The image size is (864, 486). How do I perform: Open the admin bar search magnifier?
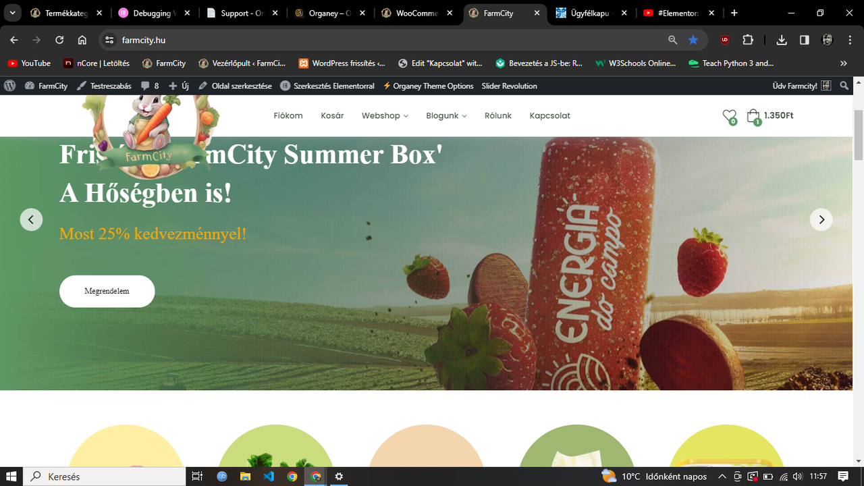[844, 86]
